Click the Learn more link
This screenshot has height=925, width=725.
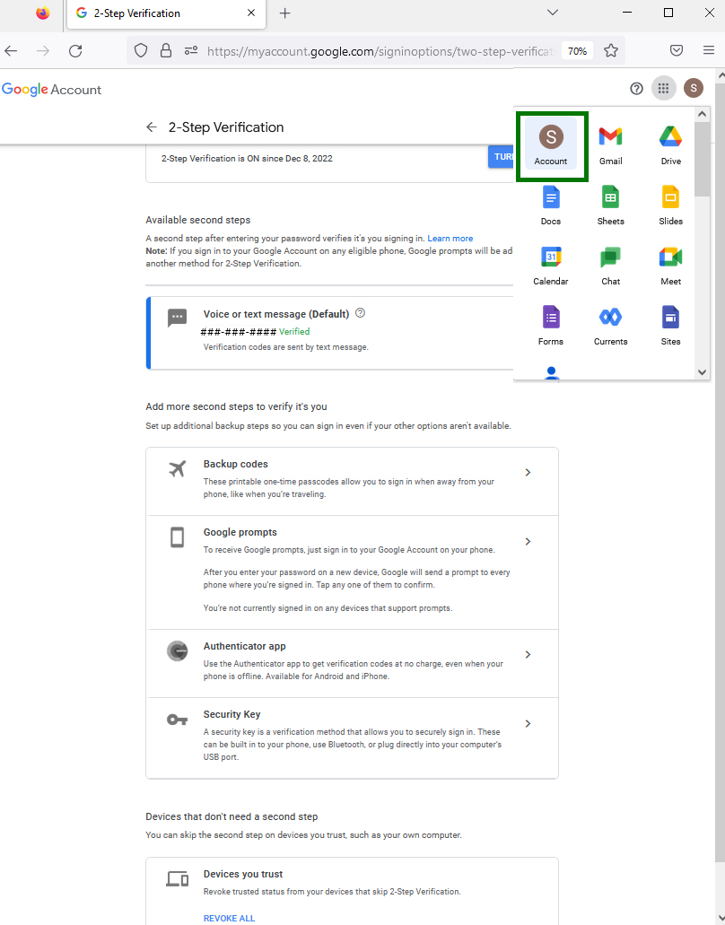450,239
